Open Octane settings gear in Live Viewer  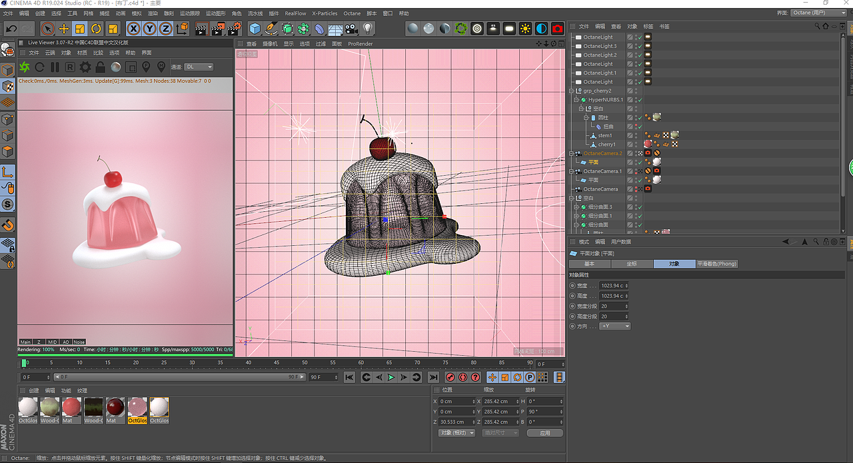85,67
